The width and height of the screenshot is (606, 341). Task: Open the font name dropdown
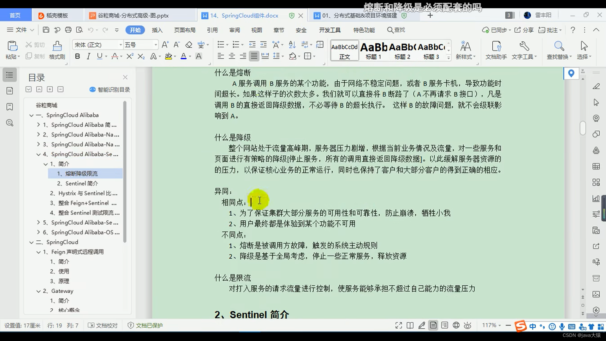121,45
